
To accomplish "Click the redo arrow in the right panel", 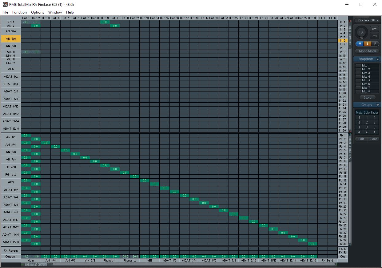I will 375,35.
